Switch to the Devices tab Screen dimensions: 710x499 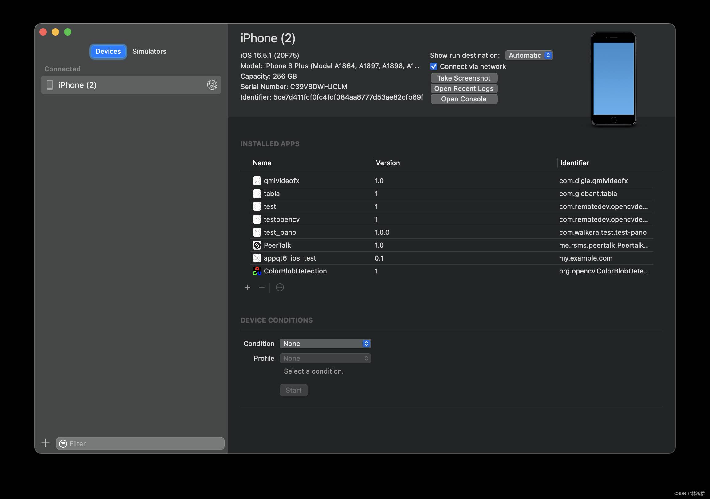tap(108, 51)
